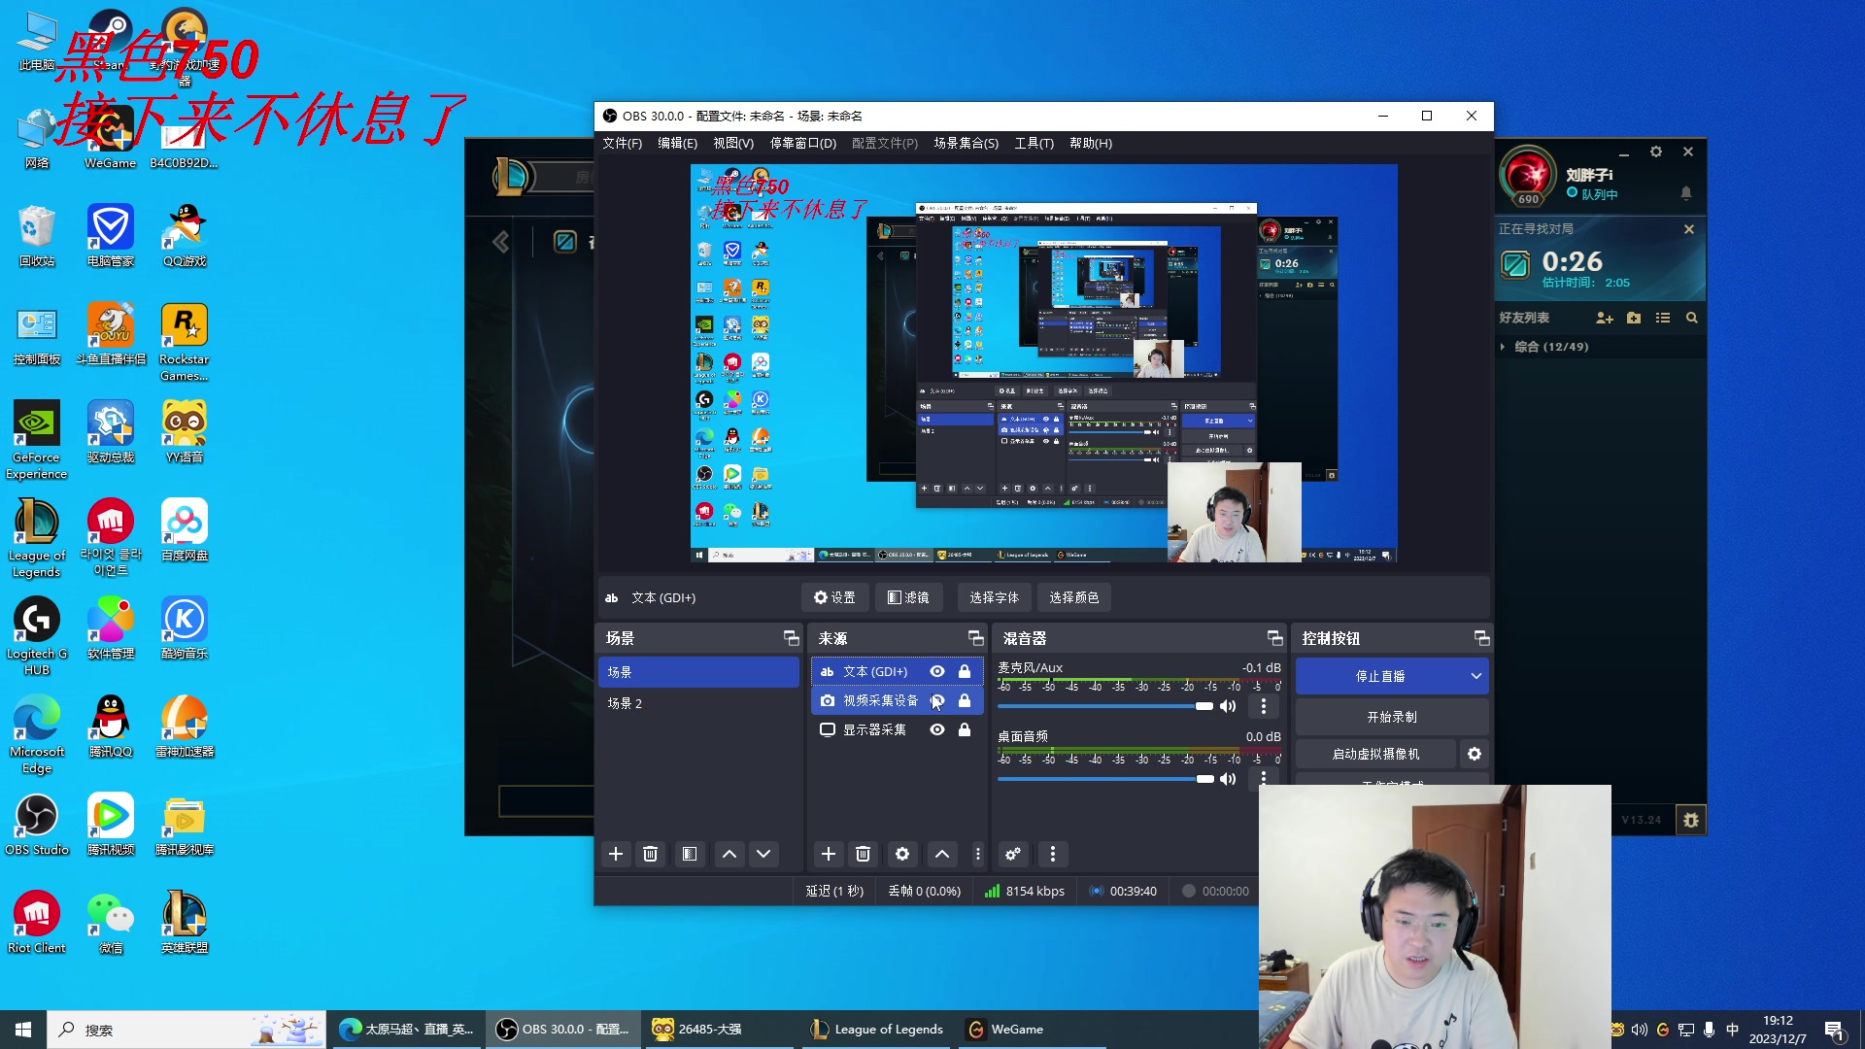1865x1049 pixels.
Task: Undock the 控制按钮 panel
Action: click(1481, 638)
